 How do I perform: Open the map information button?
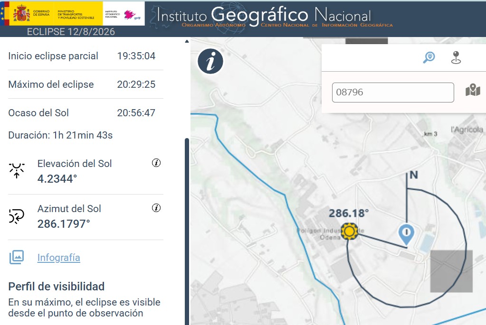tap(210, 61)
